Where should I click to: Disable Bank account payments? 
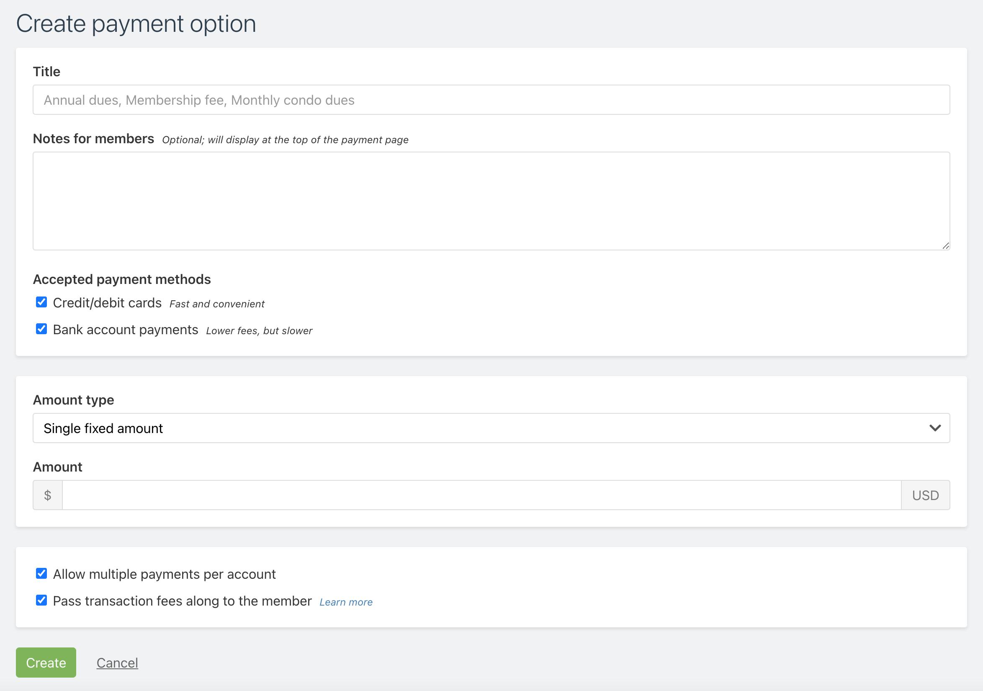pos(41,329)
